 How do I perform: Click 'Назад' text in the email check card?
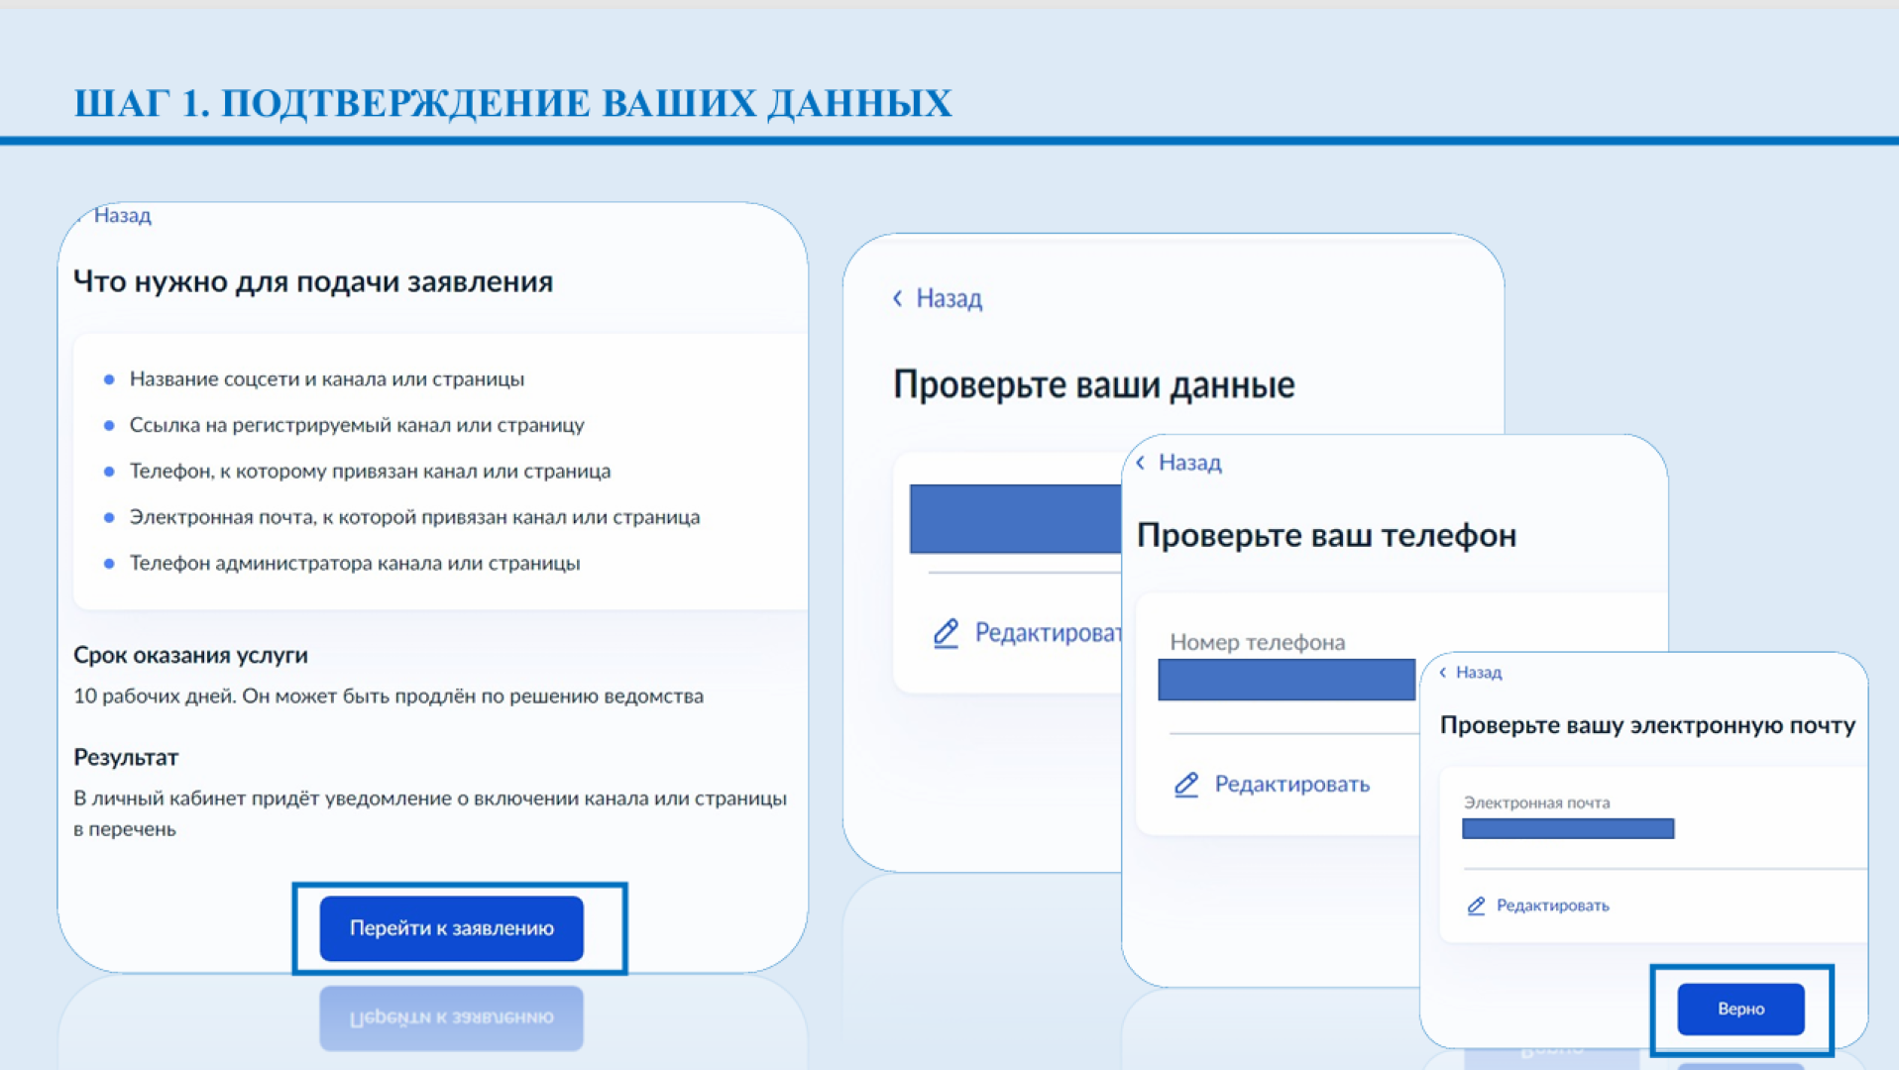[1478, 673]
